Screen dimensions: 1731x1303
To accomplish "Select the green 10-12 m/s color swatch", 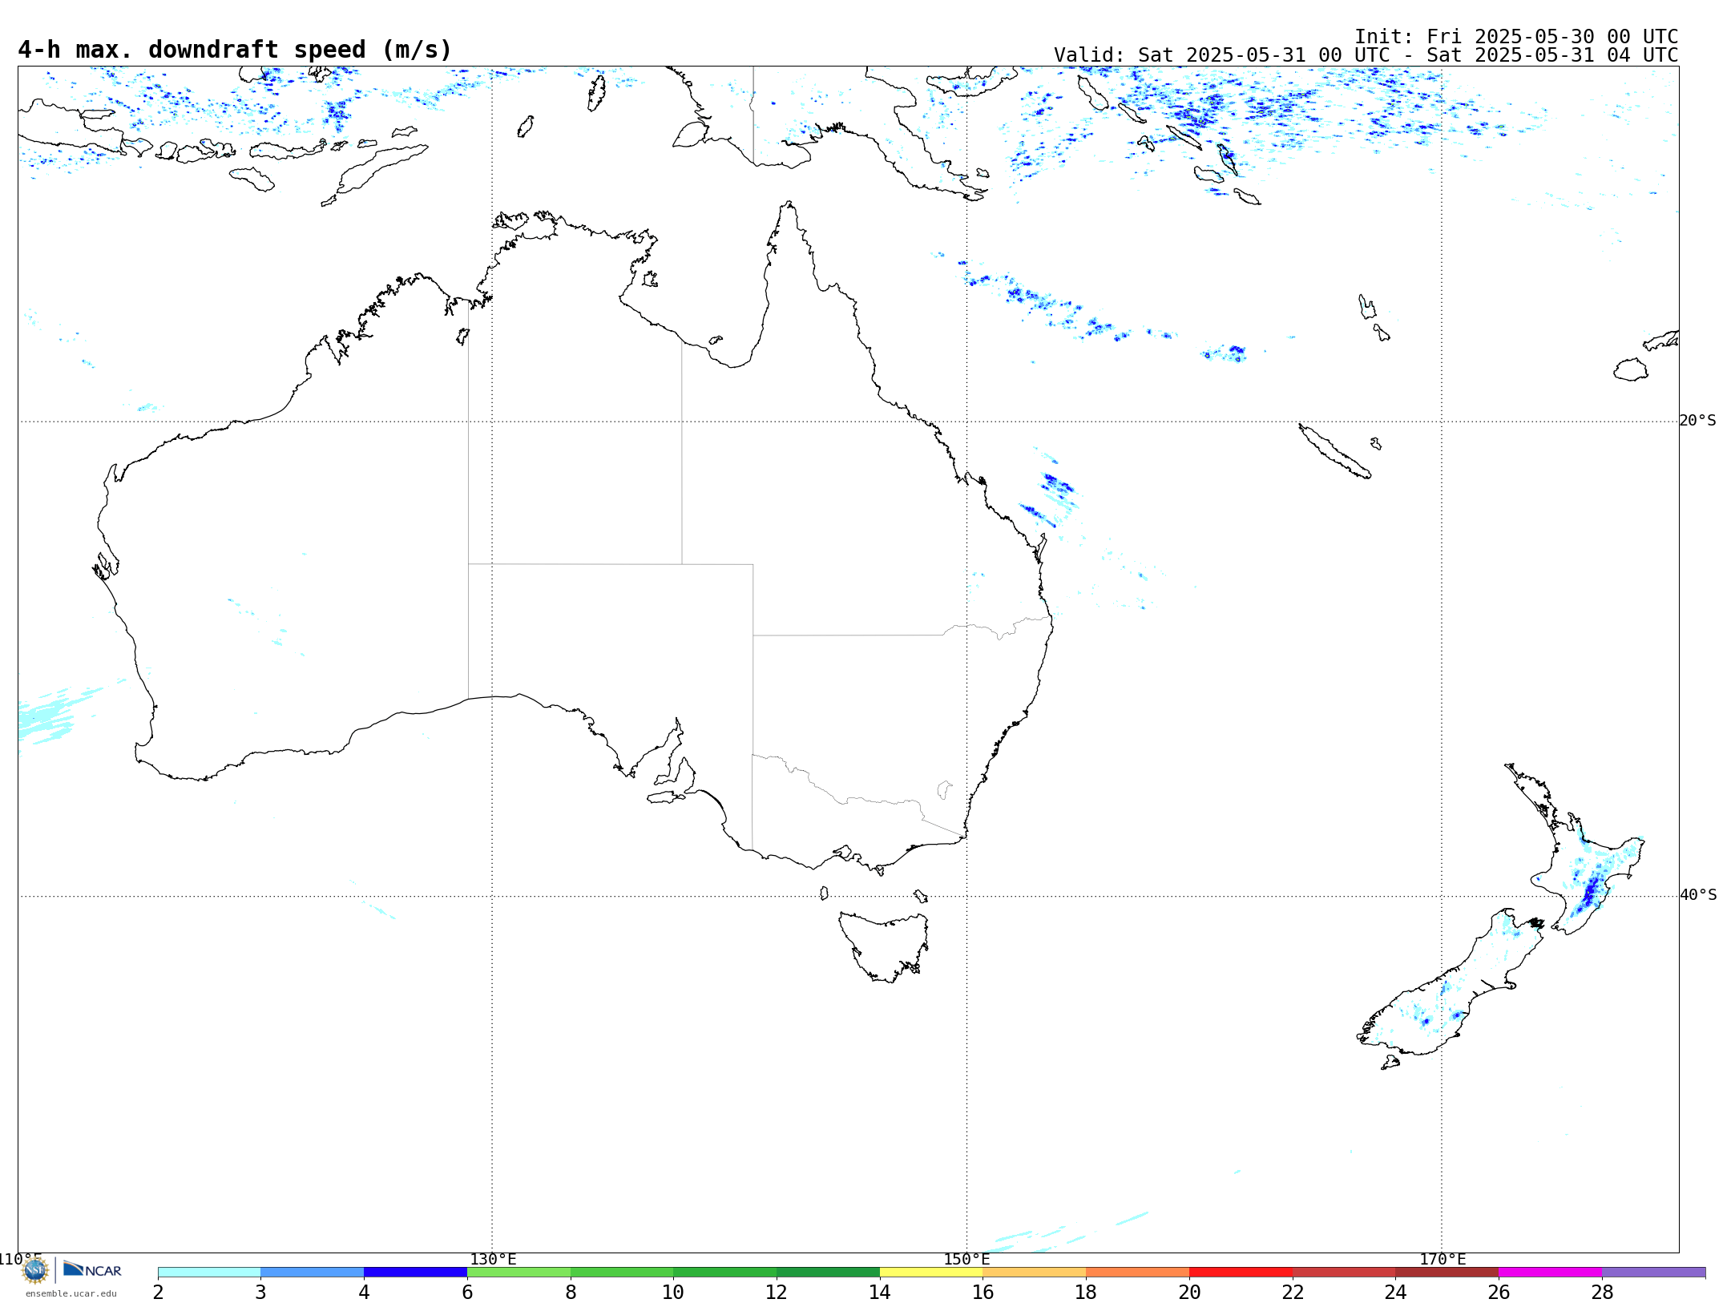I will (x=724, y=1273).
